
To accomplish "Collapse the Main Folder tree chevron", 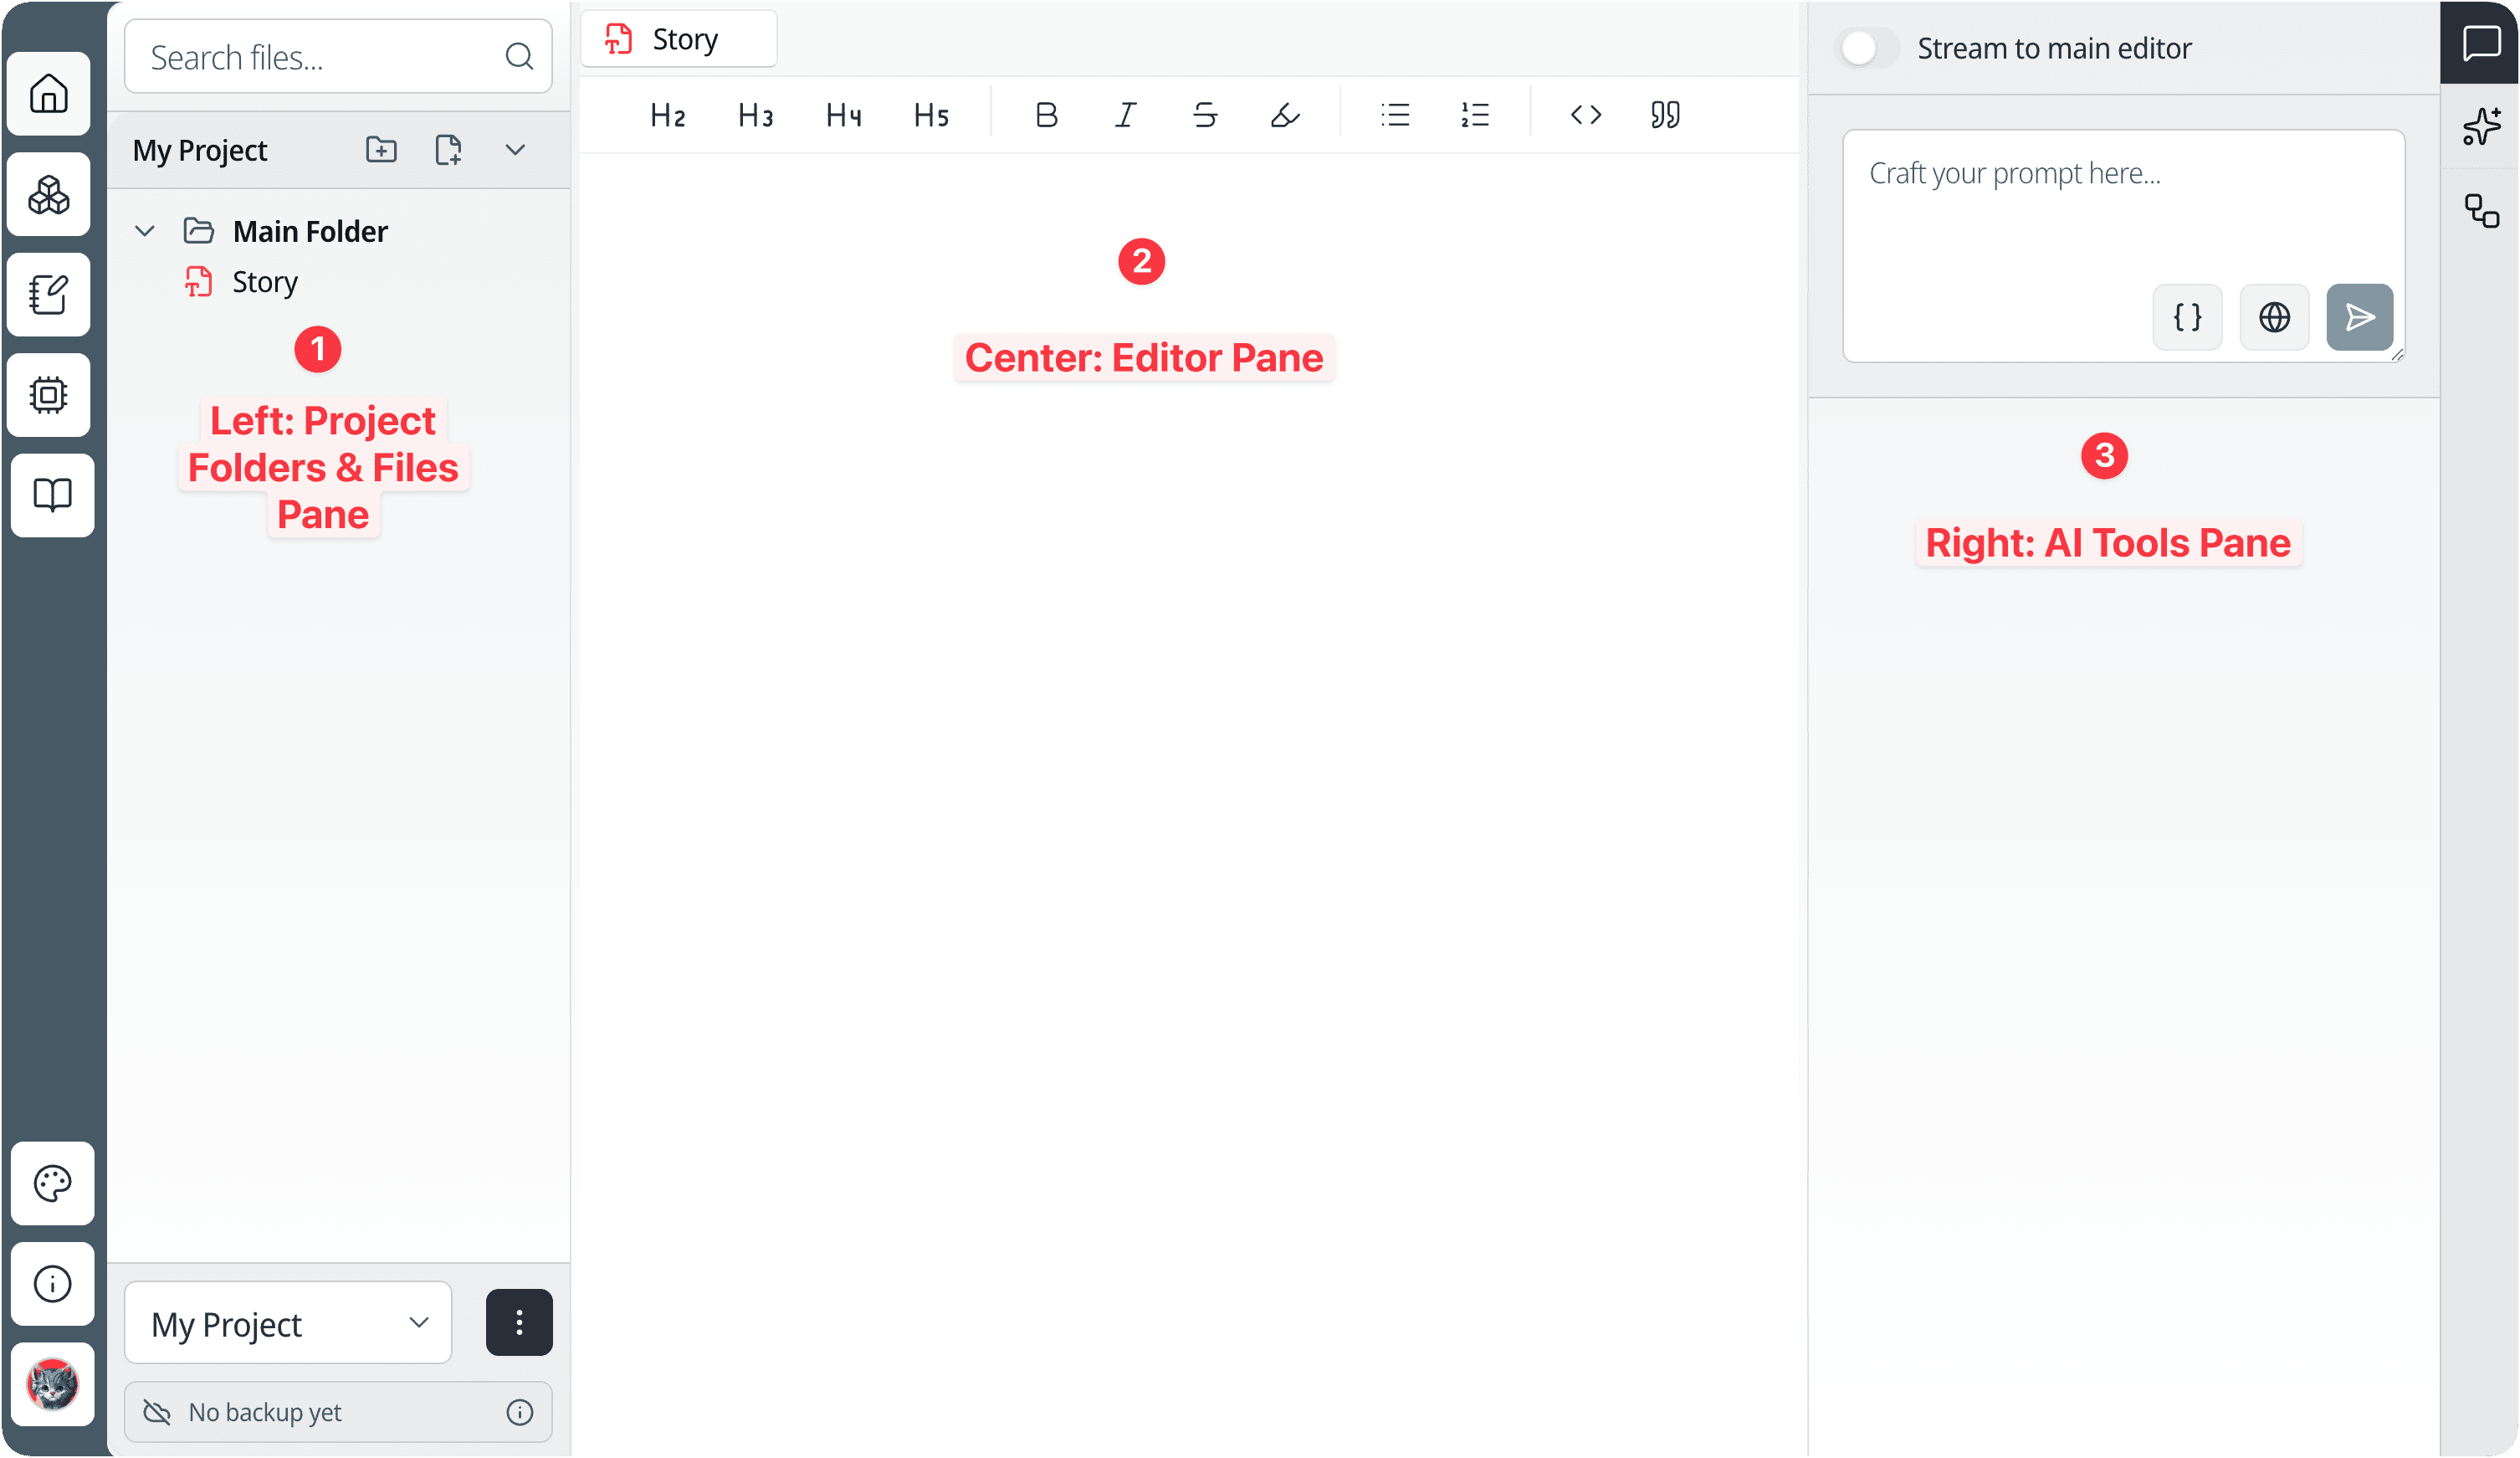I will [x=145, y=231].
